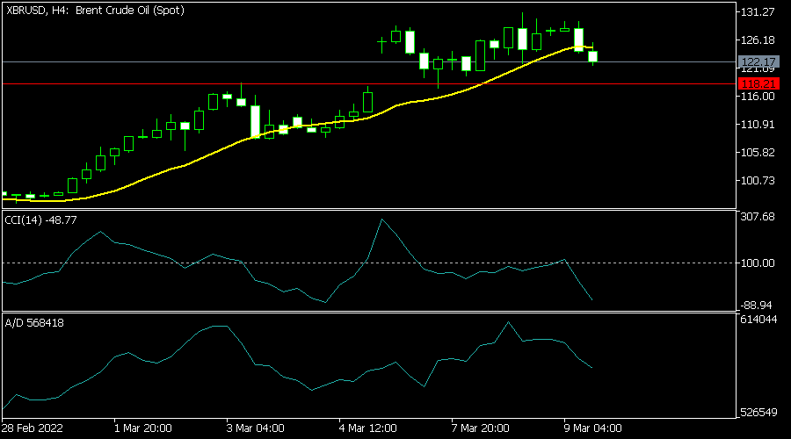Click the 9 Mar 04:00 time label
The width and height of the screenshot is (791, 439).
[592, 428]
